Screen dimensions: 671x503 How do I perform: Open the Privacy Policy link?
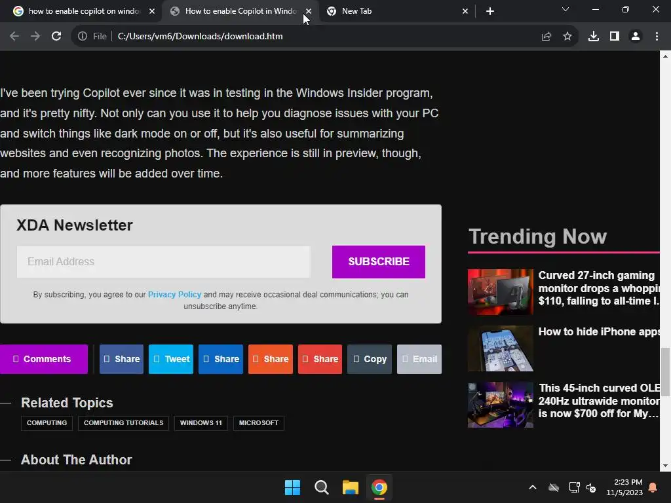click(x=174, y=295)
